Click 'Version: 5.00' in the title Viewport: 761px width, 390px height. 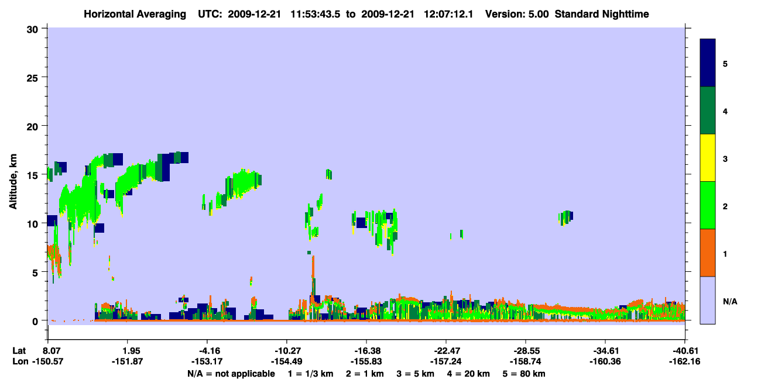[517, 13]
